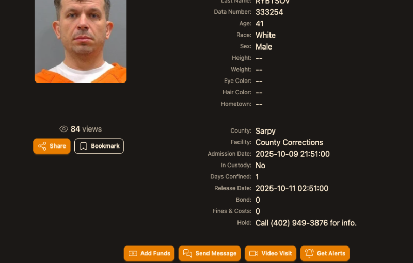Click the Admission Date 2025-10-09 value
This screenshot has width=413, height=263.
[x=292, y=154]
